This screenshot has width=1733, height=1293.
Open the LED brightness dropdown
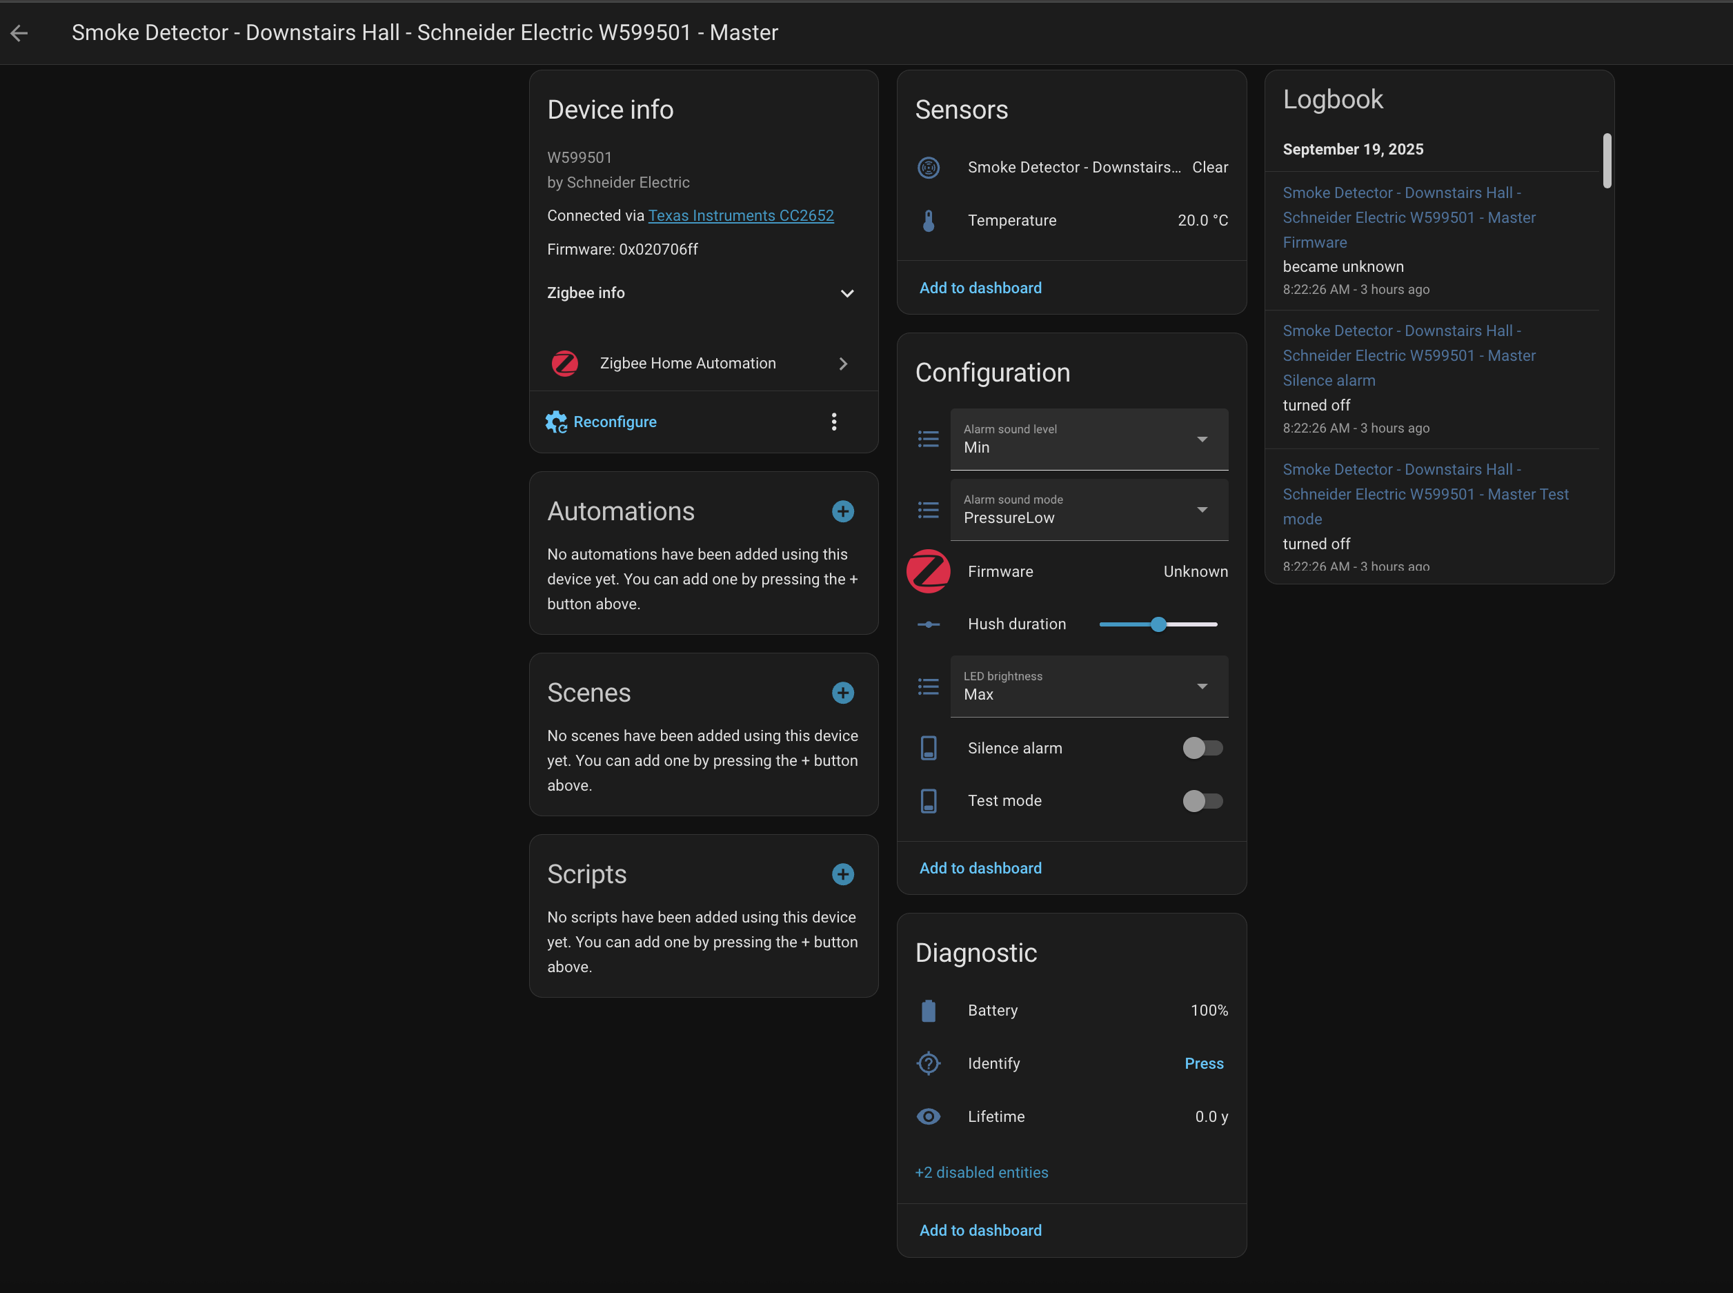click(1089, 687)
